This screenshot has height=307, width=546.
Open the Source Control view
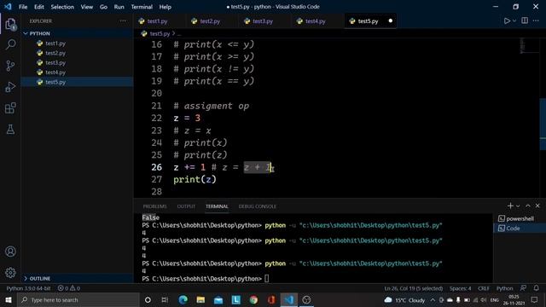point(10,66)
